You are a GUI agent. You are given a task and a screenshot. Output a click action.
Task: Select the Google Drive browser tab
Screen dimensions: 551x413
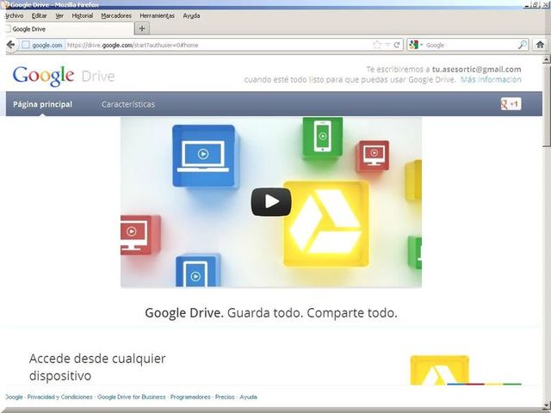[x=70, y=28]
